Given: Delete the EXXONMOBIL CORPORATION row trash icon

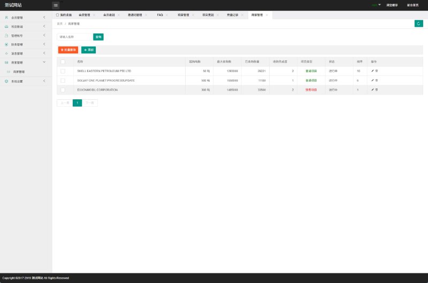Looking at the screenshot, I should point(377,90).
